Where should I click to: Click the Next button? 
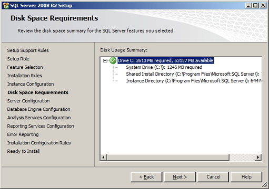click(180, 177)
